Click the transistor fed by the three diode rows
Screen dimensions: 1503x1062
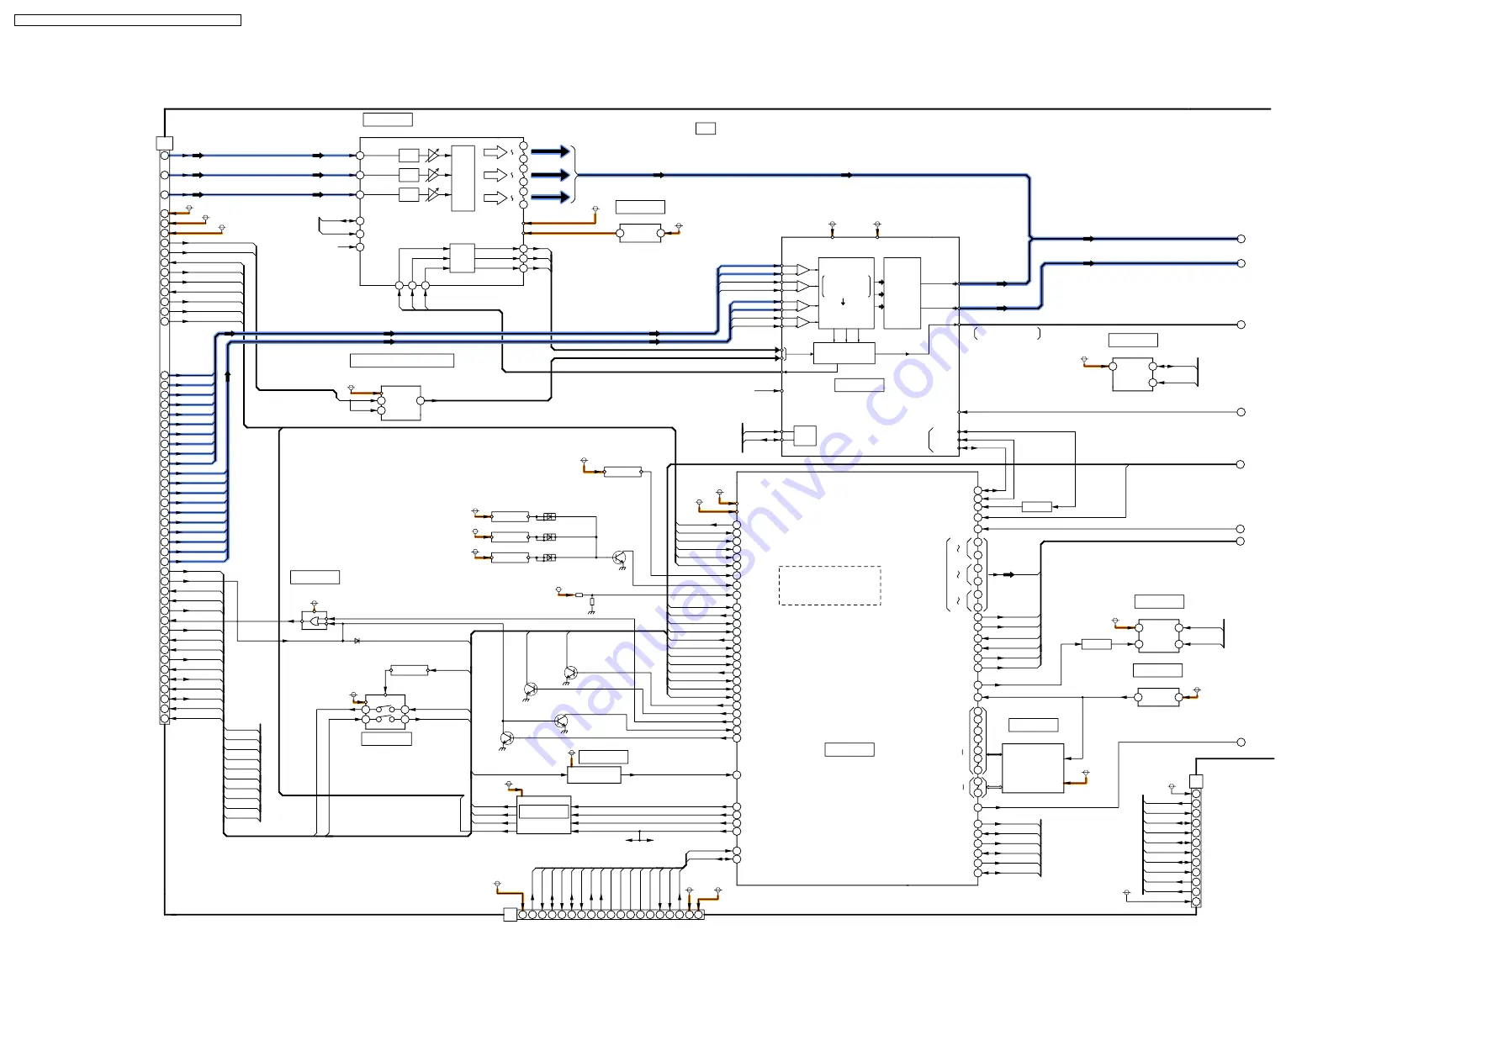click(620, 557)
